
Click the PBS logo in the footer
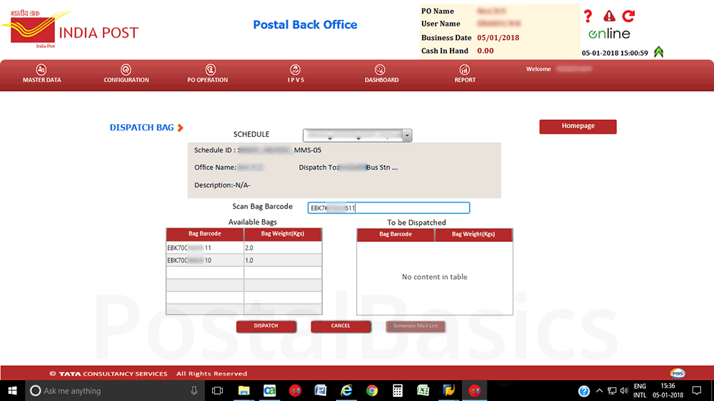click(x=678, y=373)
